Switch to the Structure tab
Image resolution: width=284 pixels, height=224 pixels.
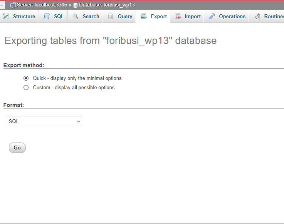[x=19, y=16]
